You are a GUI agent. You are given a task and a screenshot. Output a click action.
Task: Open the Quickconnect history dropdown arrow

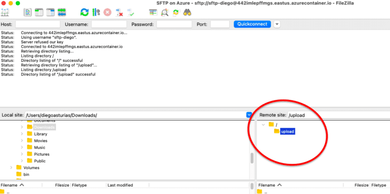coord(277,24)
